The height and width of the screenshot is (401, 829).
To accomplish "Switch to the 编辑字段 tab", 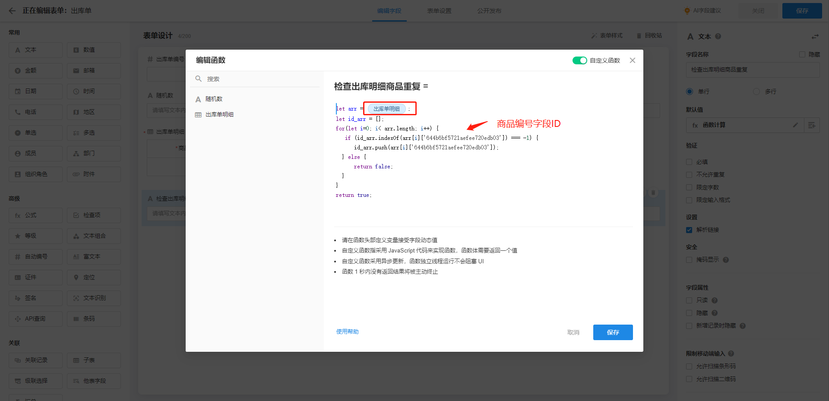I will pos(389,11).
